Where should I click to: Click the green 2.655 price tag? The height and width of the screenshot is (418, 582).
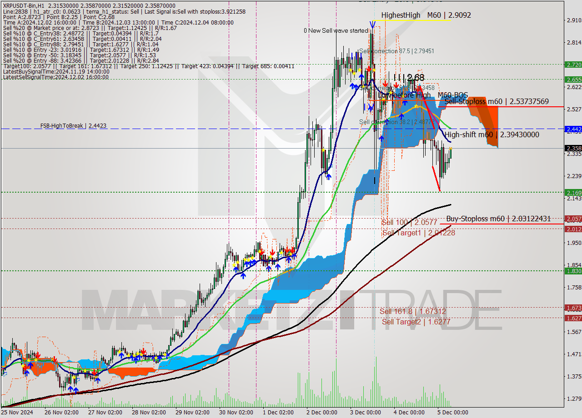click(x=573, y=79)
